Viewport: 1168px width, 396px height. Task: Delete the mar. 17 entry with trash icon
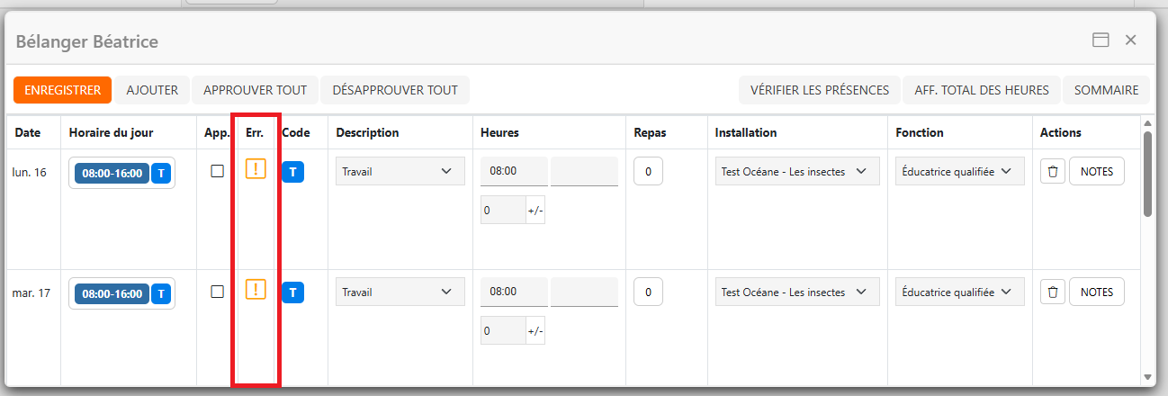1053,292
